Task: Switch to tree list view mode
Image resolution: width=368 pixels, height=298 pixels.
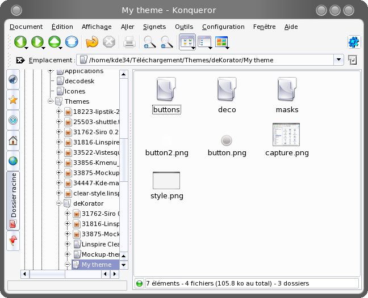Action: click(x=204, y=42)
